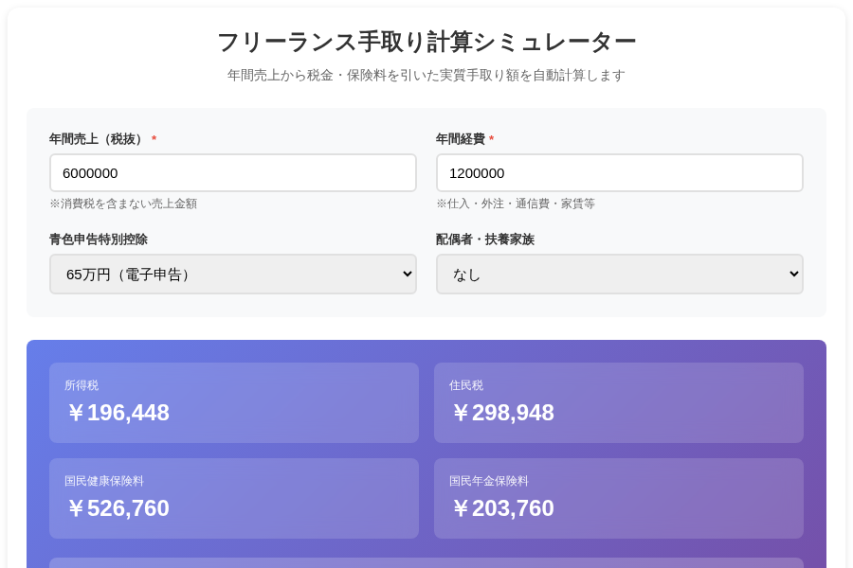Viewport: 853px width, 568px height.
Task: Click the 年間売上（税抜） input field
Action: pyautogui.click(x=232, y=173)
